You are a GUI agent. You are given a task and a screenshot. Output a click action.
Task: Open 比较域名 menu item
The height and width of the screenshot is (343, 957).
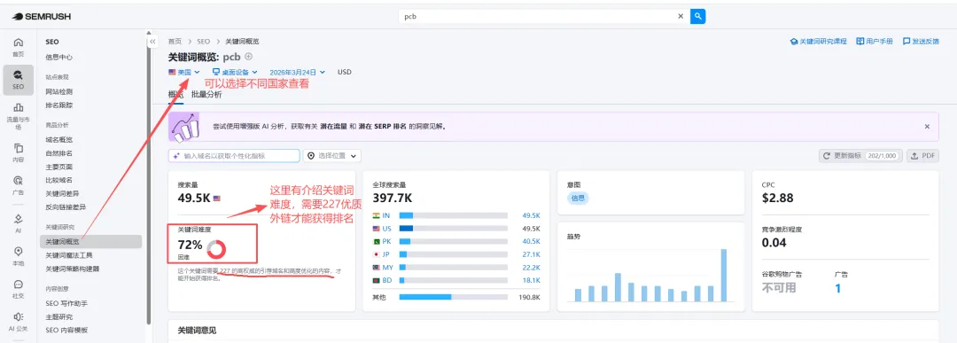(x=59, y=180)
